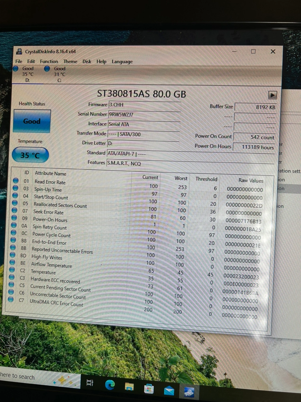Open the Mail app from the taskbar
The height and width of the screenshot is (402, 301).
tap(169, 391)
